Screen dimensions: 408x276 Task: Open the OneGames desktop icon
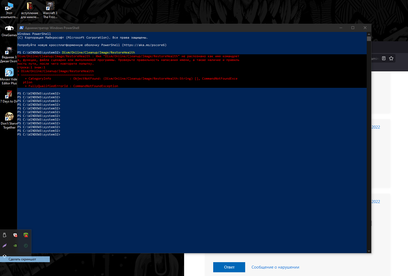tap(9, 31)
